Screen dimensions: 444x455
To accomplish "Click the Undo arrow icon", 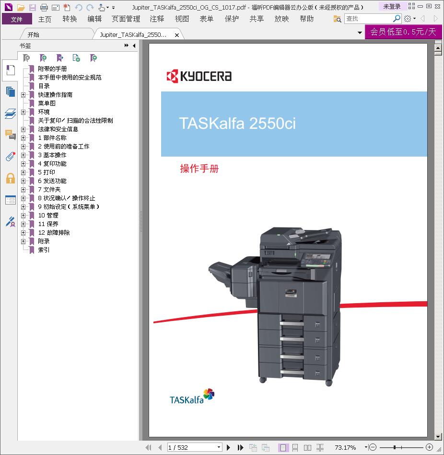I will [x=79, y=8].
